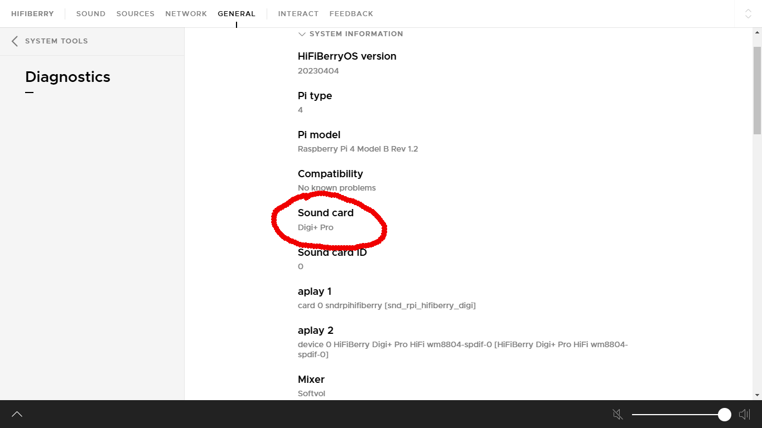This screenshot has height=428, width=762.
Task: Open the INTERACT tab
Action: click(298, 13)
